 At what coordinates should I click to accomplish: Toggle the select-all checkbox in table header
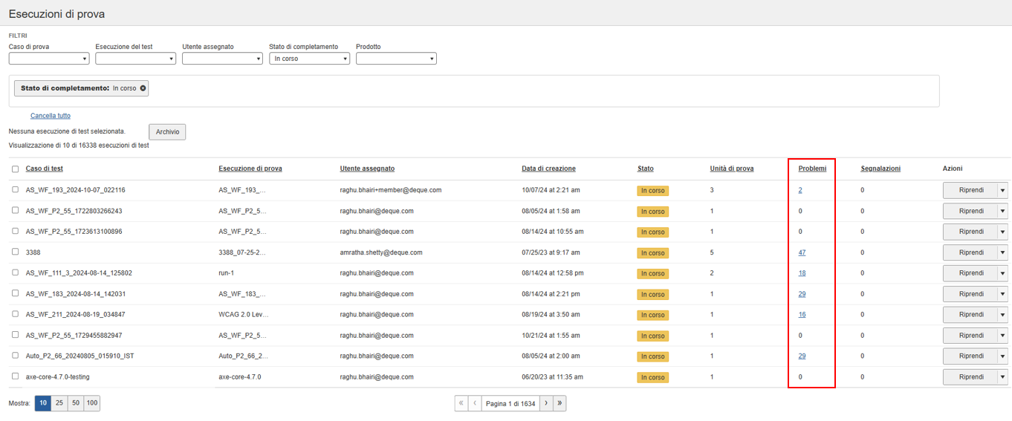[16, 169]
